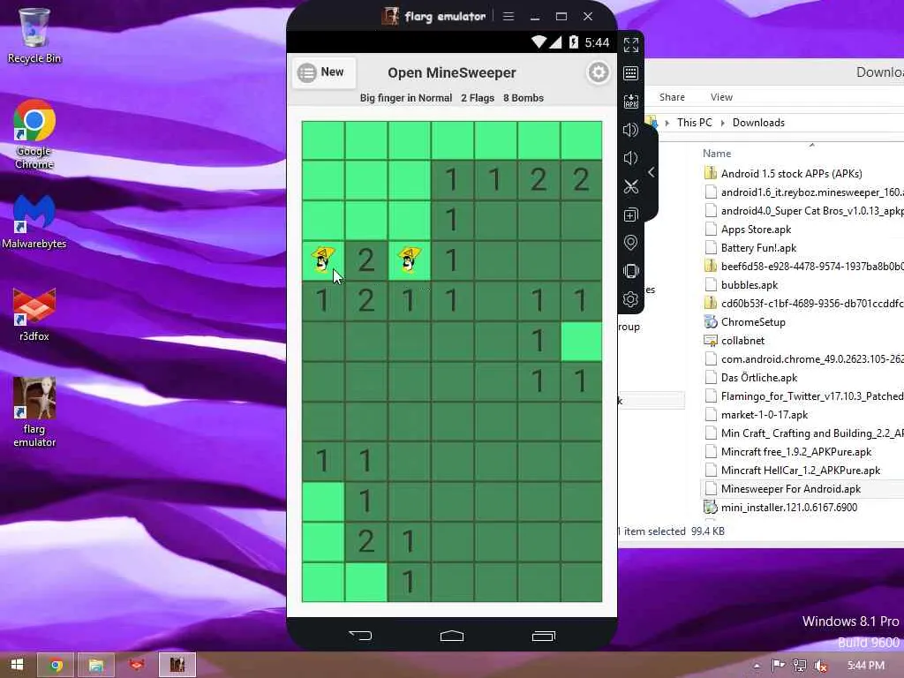The width and height of the screenshot is (904, 678).
Task: Select the Flamingo_for_Twitter apk file
Action: 803,396
